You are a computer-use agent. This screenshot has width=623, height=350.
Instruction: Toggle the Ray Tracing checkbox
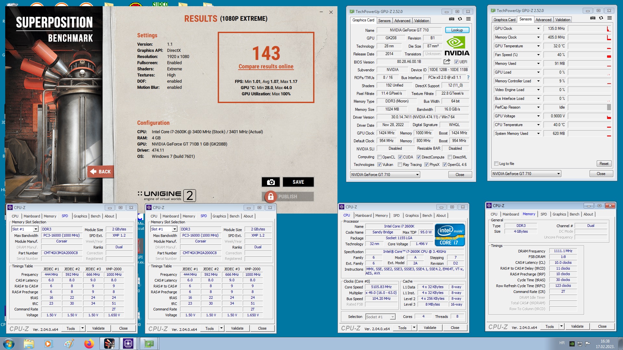[400, 165]
